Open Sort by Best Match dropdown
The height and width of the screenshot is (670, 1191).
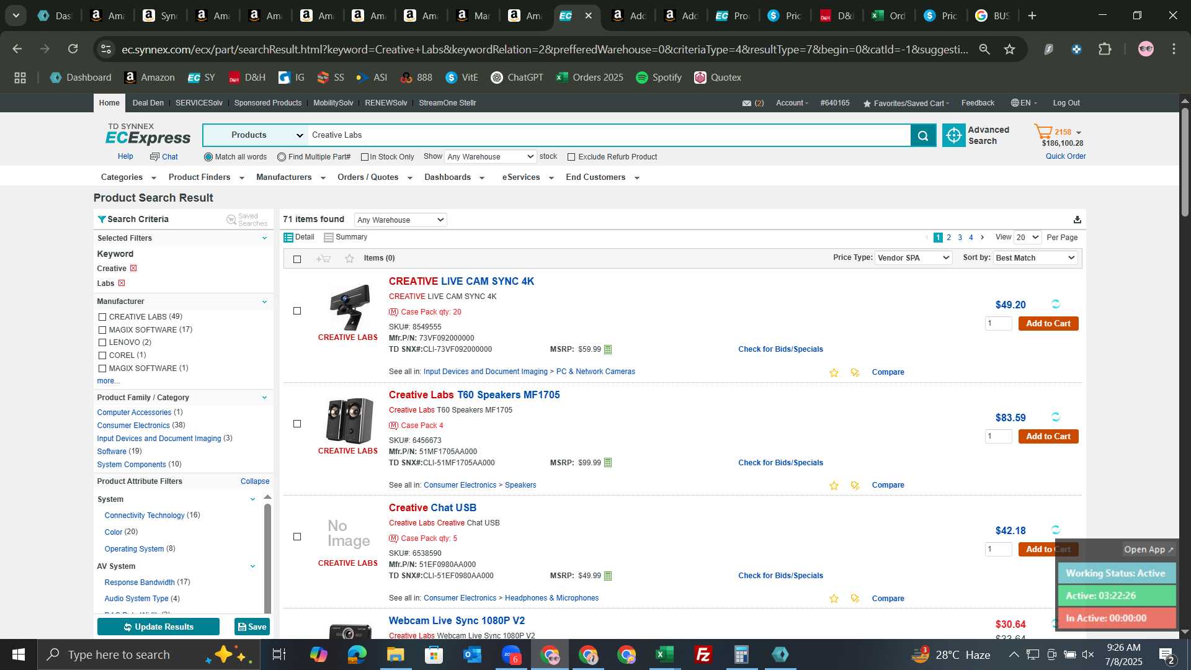tap(1035, 258)
